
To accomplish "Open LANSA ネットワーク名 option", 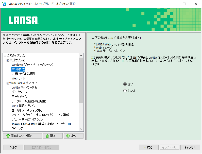I will point(24,88).
